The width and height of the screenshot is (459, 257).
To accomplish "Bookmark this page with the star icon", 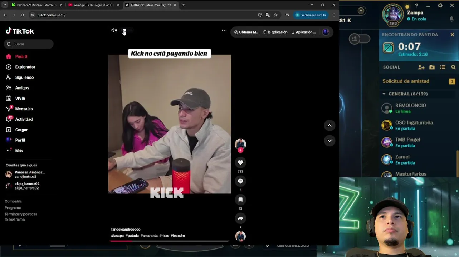I will [275, 15].
